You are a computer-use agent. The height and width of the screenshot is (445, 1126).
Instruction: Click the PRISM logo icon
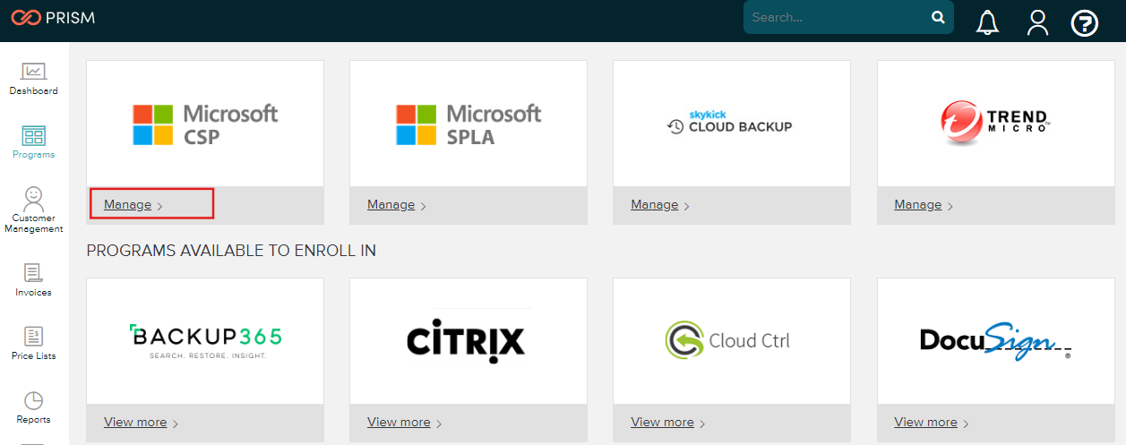pos(25,17)
